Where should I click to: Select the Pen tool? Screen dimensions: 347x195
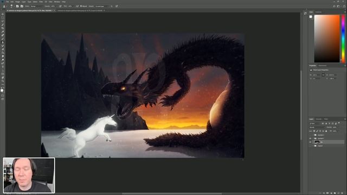pos(3,63)
